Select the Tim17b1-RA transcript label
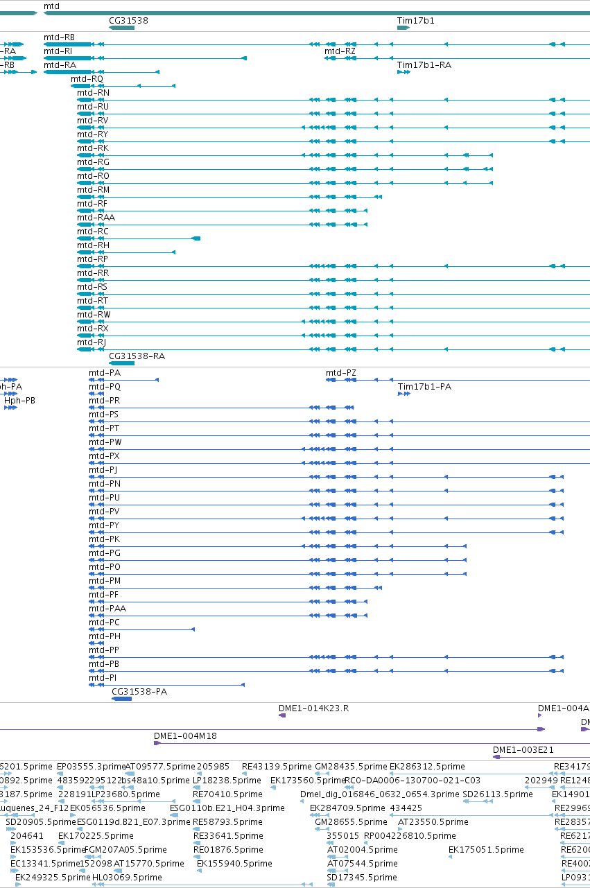The image size is (590, 888). point(424,65)
